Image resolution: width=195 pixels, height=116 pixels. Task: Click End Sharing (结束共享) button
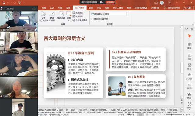110,2
